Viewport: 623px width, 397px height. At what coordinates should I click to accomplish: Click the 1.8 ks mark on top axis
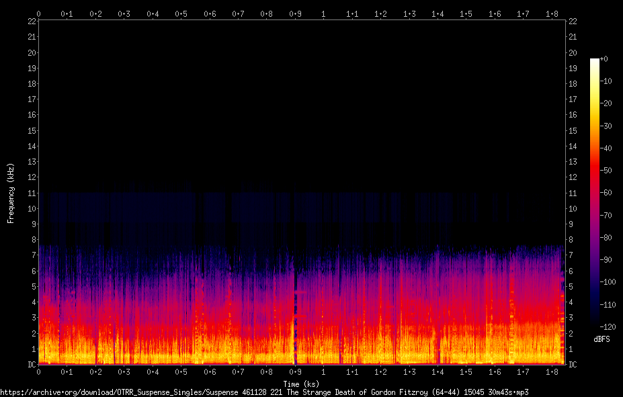point(552,14)
